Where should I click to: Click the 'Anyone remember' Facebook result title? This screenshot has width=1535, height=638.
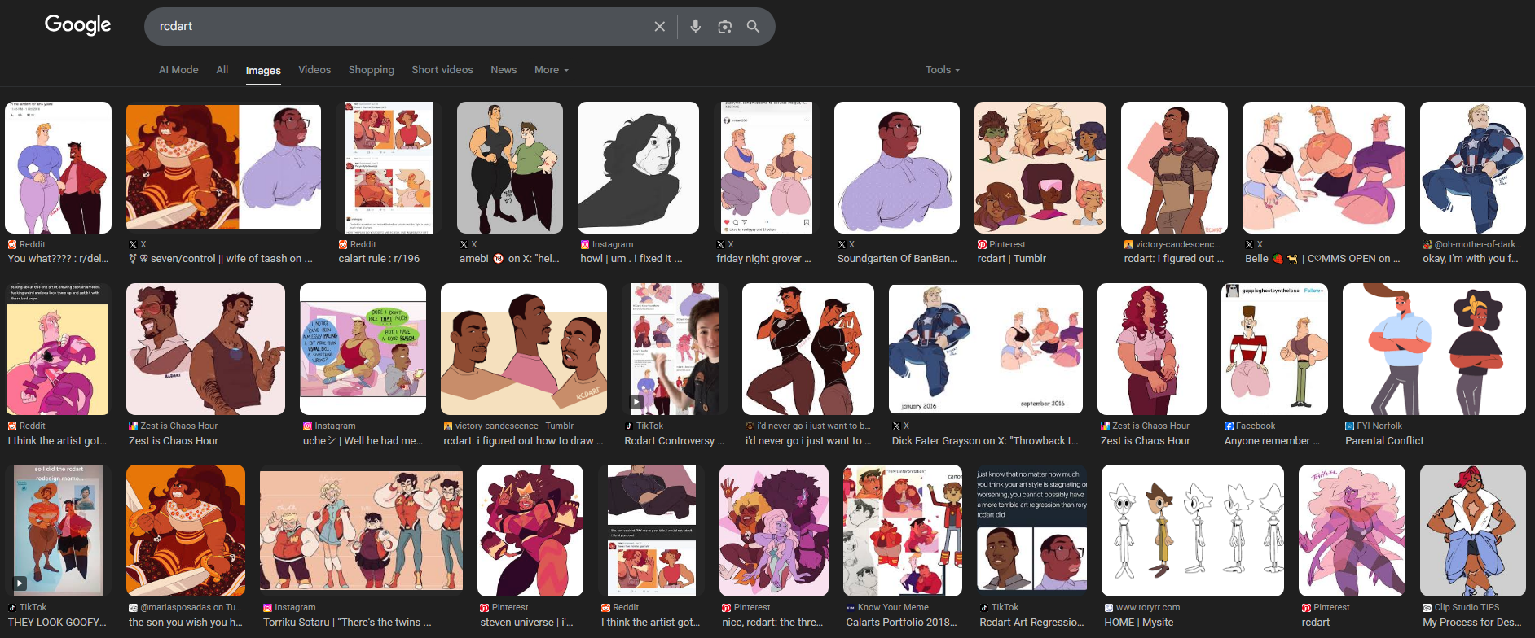[1272, 440]
